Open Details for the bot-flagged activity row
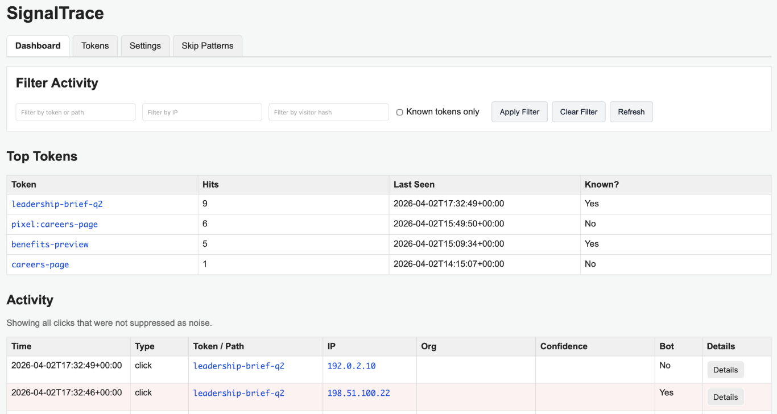777x414 pixels. tap(725, 396)
